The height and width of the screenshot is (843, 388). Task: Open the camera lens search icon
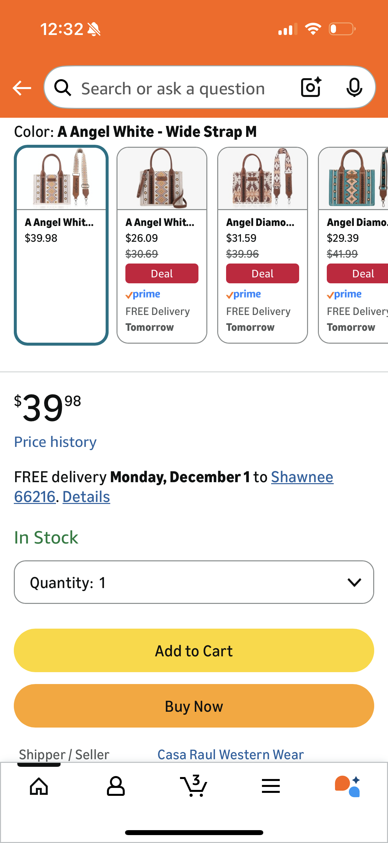point(311,87)
